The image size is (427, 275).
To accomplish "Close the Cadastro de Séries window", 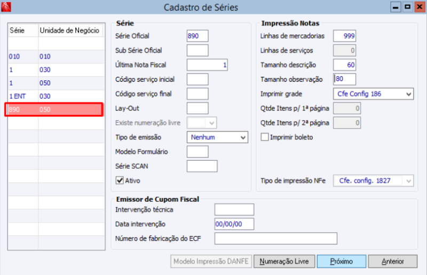I will (420, 7).
